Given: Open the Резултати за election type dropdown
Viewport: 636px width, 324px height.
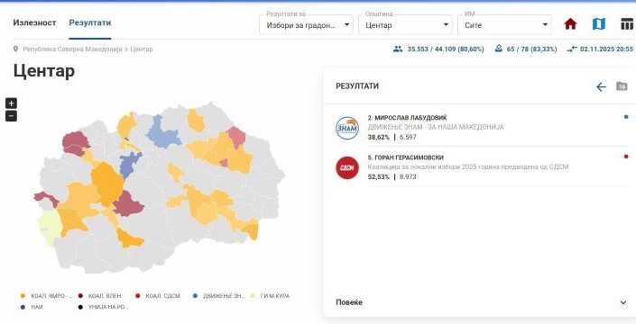Looking at the screenshot, I should (x=306, y=25).
